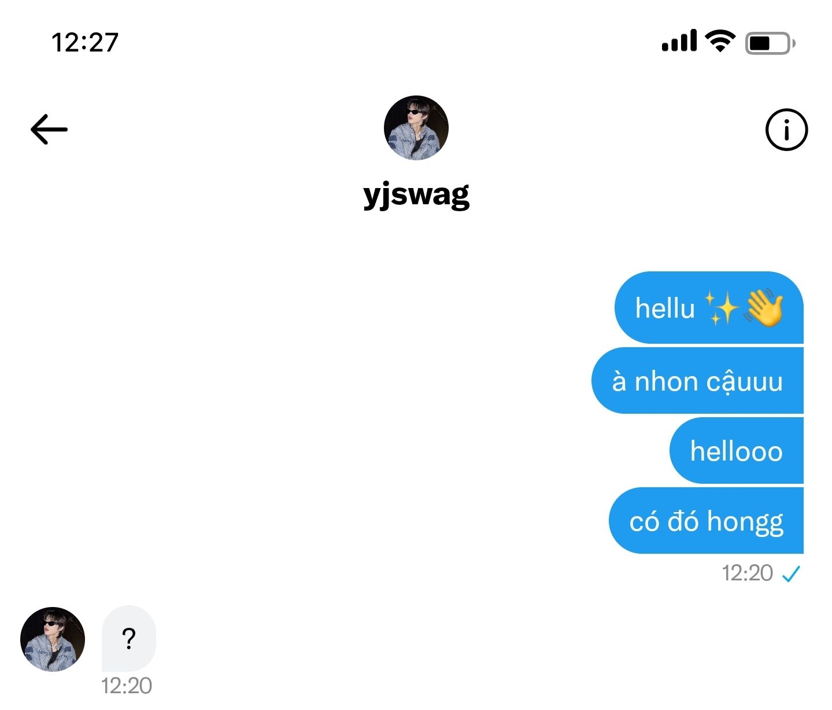Tap the small avatar beside the "?" reply
Screen dimensions: 832x710
point(53,639)
